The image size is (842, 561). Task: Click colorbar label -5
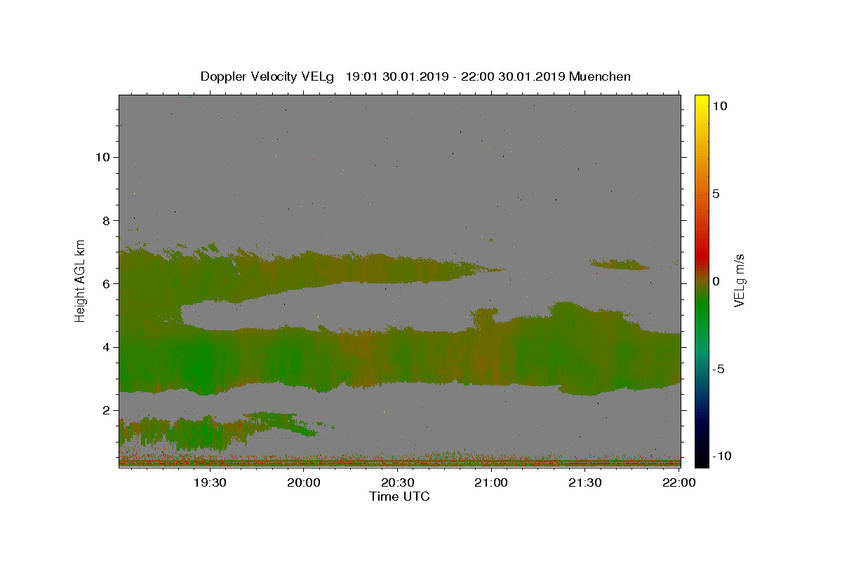pos(719,369)
